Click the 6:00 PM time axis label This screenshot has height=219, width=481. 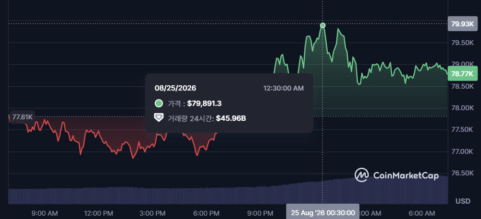click(207, 213)
